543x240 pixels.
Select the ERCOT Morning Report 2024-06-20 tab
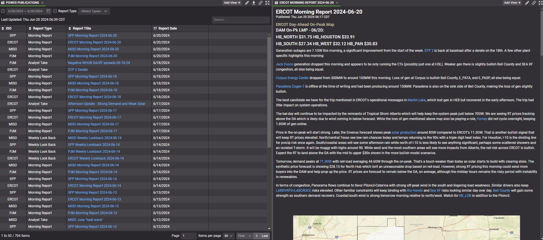coord(306,3)
